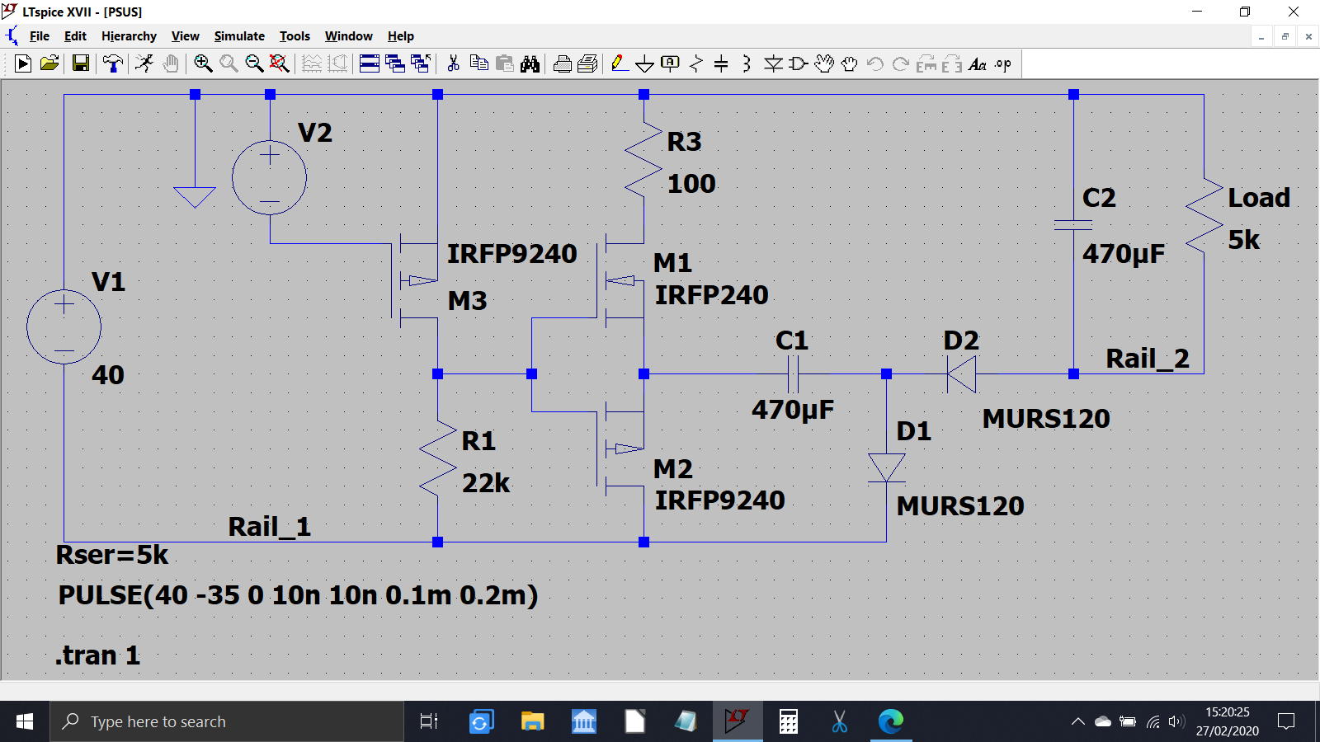
Task: Open a file with the folder icon
Action: (49, 63)
